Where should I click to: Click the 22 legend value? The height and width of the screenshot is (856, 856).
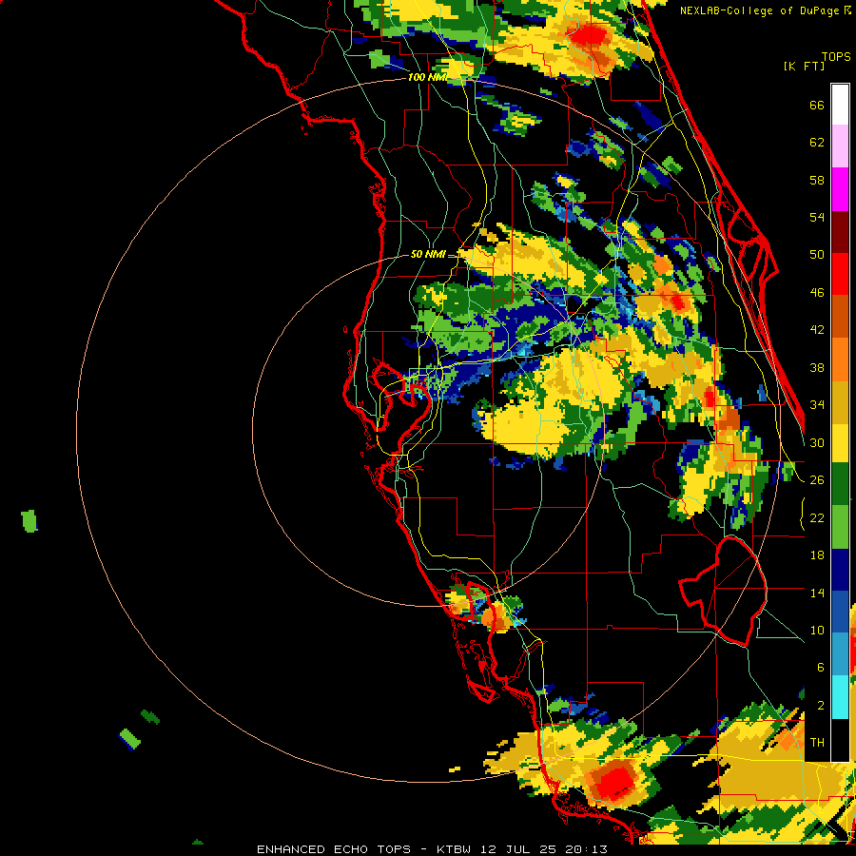(x=817, y=517)
